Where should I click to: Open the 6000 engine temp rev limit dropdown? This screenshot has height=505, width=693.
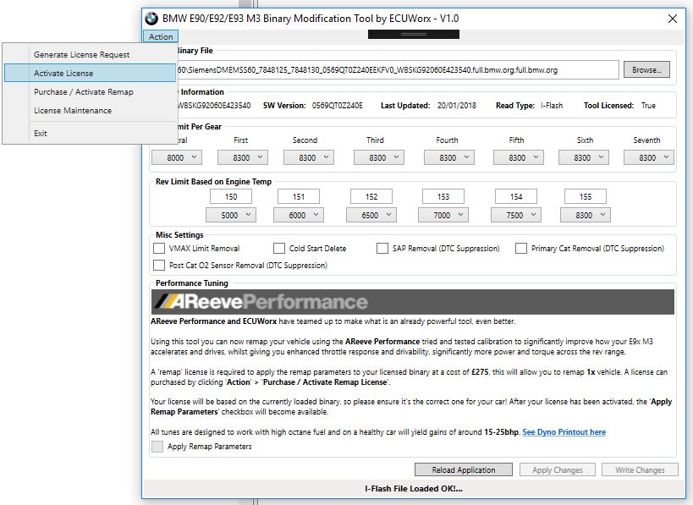click(299, 215)
